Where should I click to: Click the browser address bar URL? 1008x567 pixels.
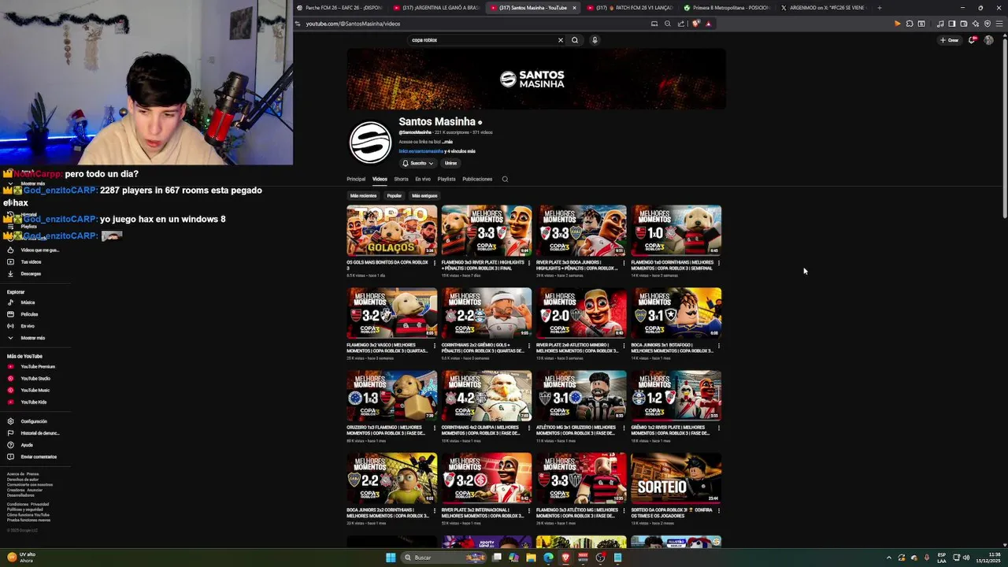(x=353, y=24)
